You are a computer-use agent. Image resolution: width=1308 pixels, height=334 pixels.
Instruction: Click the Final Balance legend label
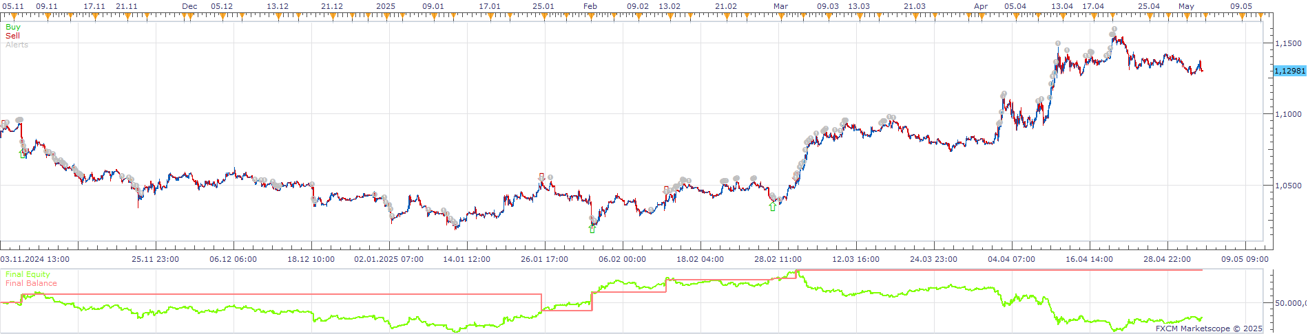[31, 283]
